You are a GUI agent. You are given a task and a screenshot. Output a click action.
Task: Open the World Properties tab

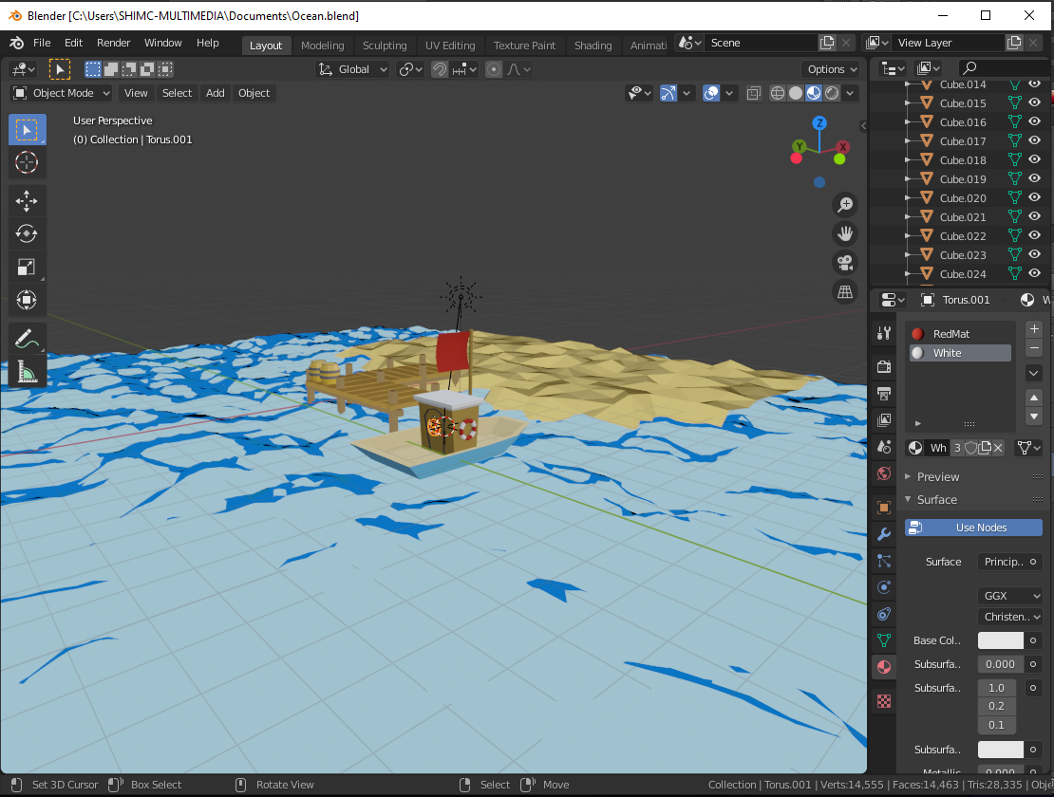883,473
